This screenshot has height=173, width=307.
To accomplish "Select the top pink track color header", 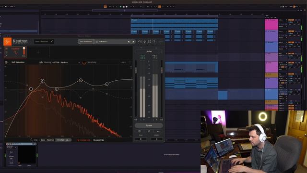I will [x=271, y=25].
